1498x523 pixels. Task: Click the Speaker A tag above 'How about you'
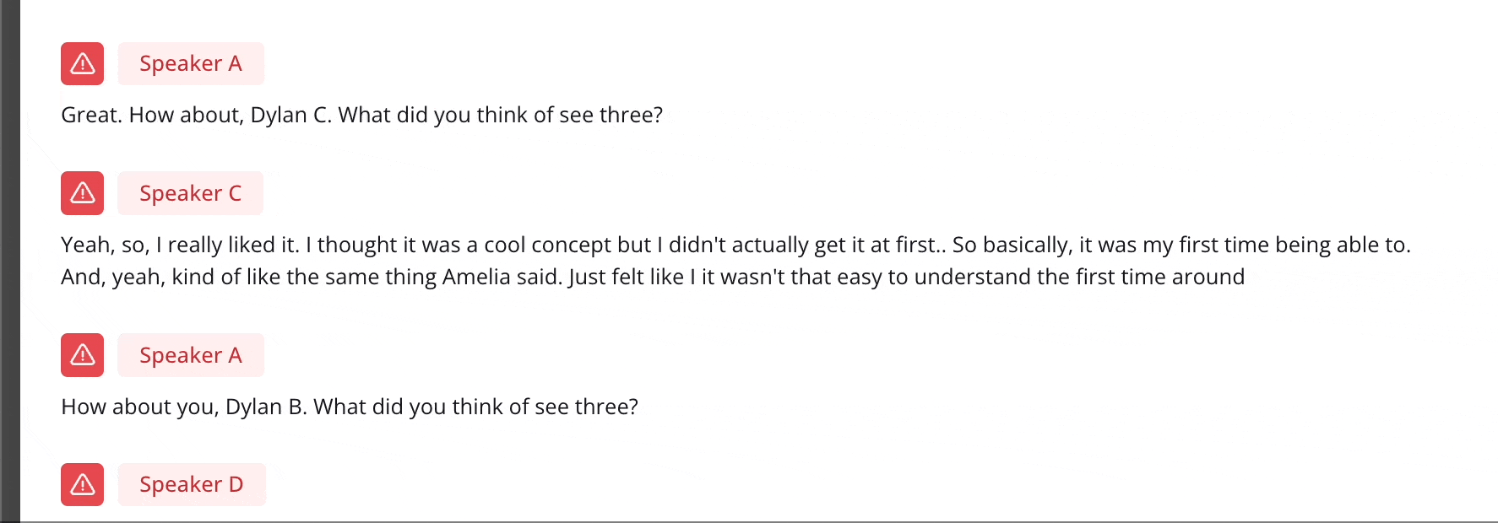click(x=191, y=355)
